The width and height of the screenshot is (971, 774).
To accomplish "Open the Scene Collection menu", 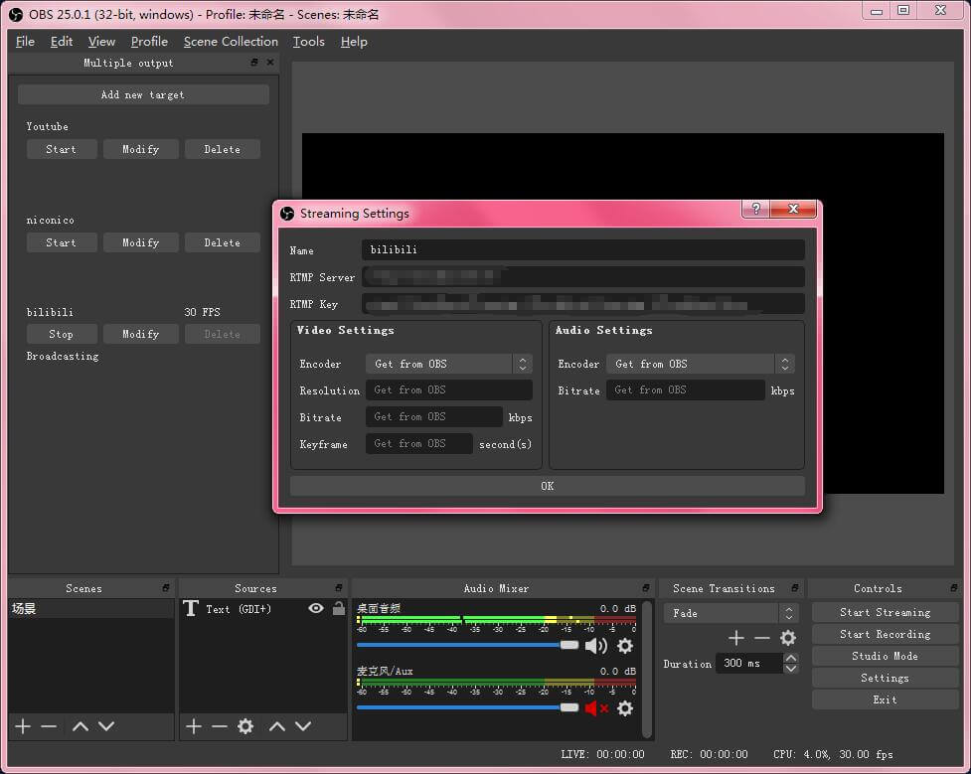I will 231,41.
